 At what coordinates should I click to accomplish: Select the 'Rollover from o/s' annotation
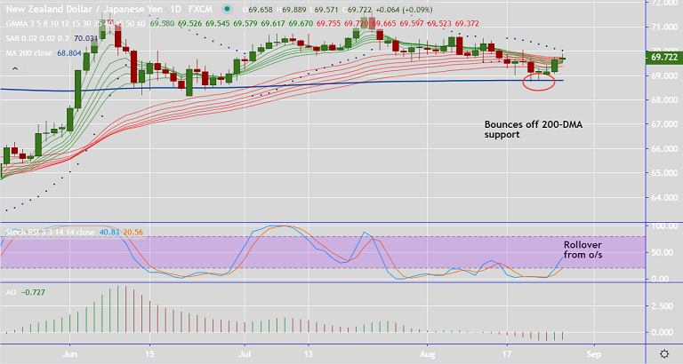pos(583,249)
